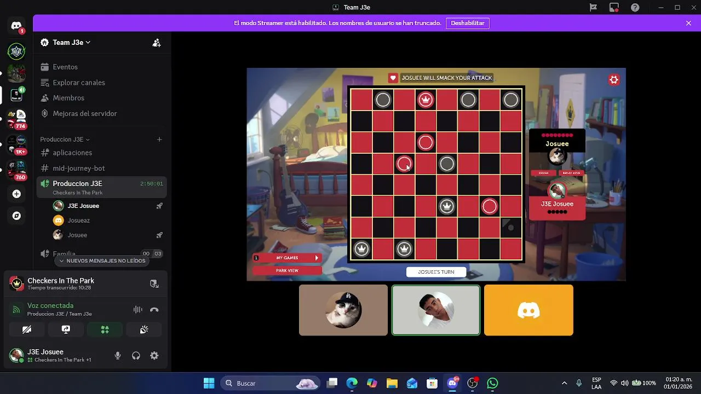This screenshot has width=701, height=394.
Task: Click the Replay Move button
Action: click(571, 173)
